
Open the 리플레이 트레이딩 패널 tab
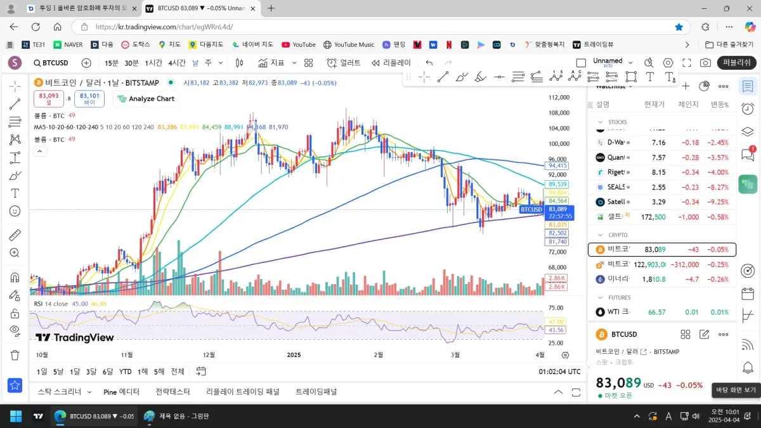coord(243,392)
